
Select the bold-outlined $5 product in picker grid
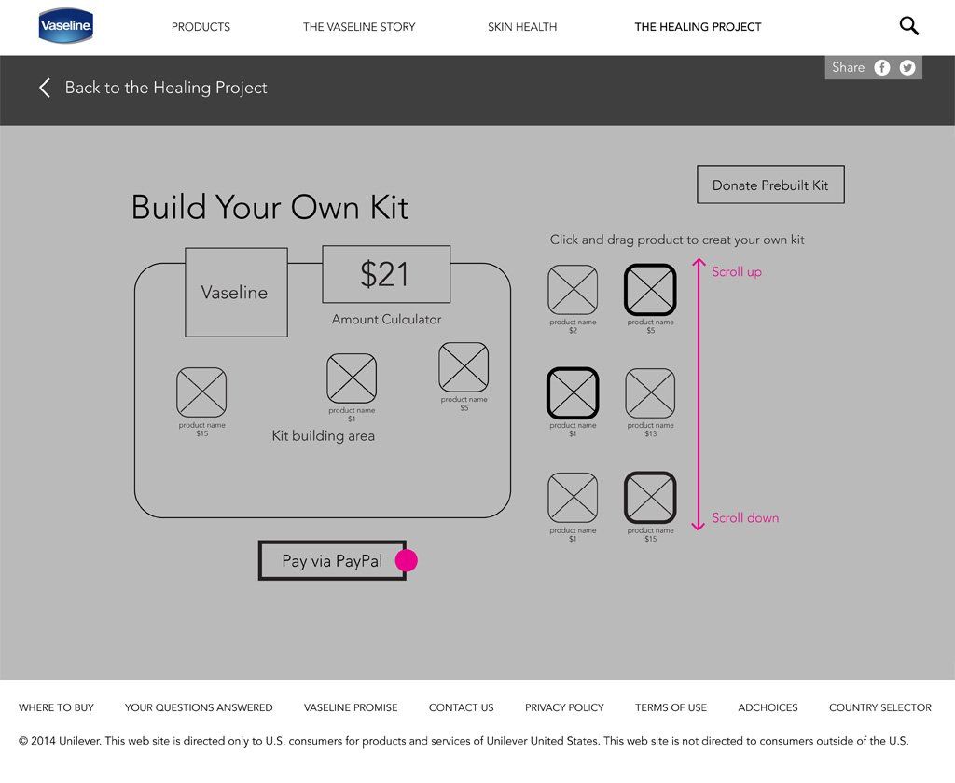pyautogui.click(x=650, y=290)
